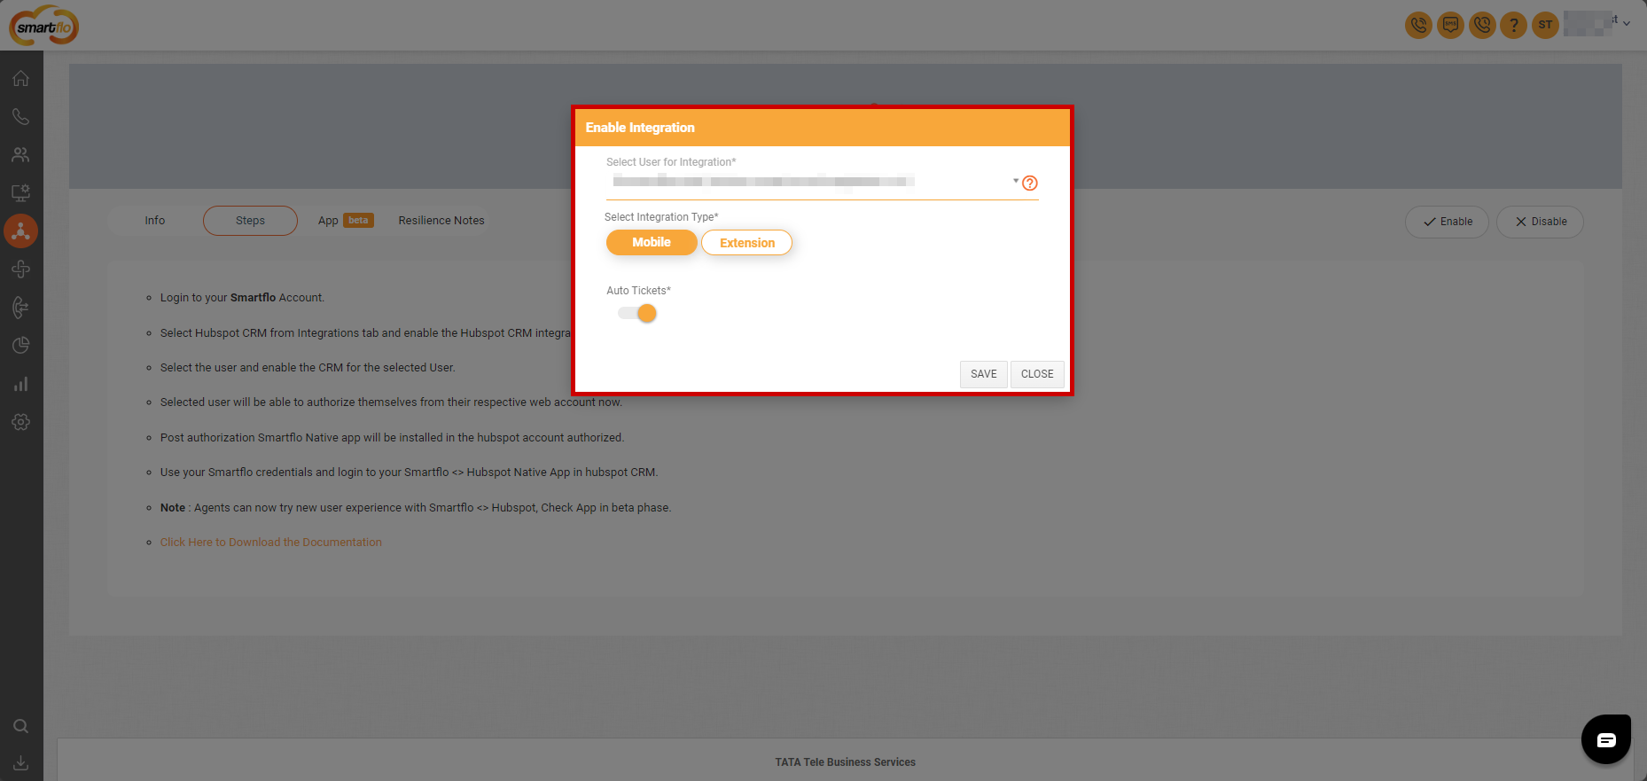Click the search icon in the sidebar

click(21, 726)
